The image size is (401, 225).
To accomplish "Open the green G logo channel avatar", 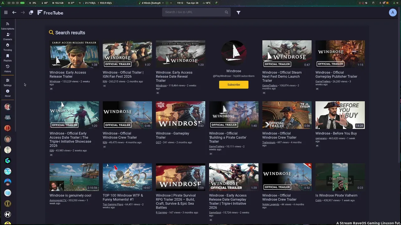I will (x=8, y=161).
